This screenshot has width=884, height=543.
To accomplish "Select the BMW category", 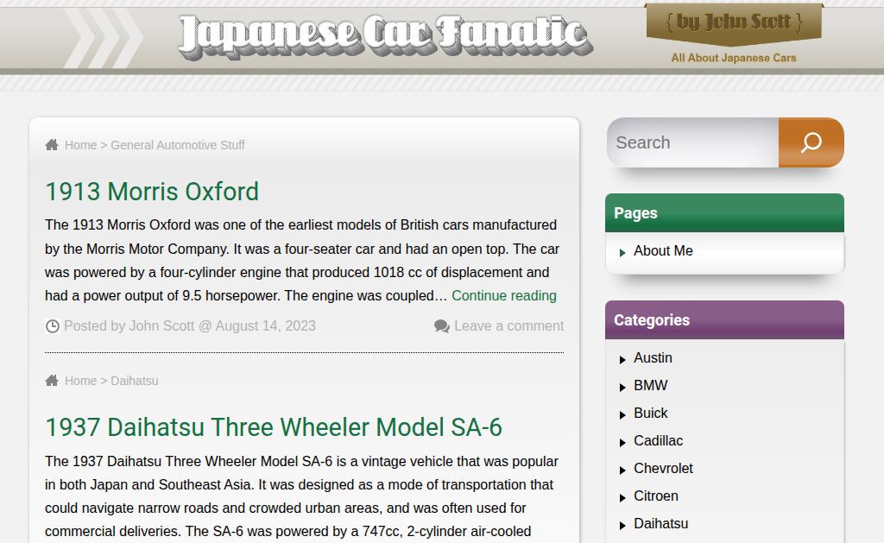I will click(x=651, y=386).
